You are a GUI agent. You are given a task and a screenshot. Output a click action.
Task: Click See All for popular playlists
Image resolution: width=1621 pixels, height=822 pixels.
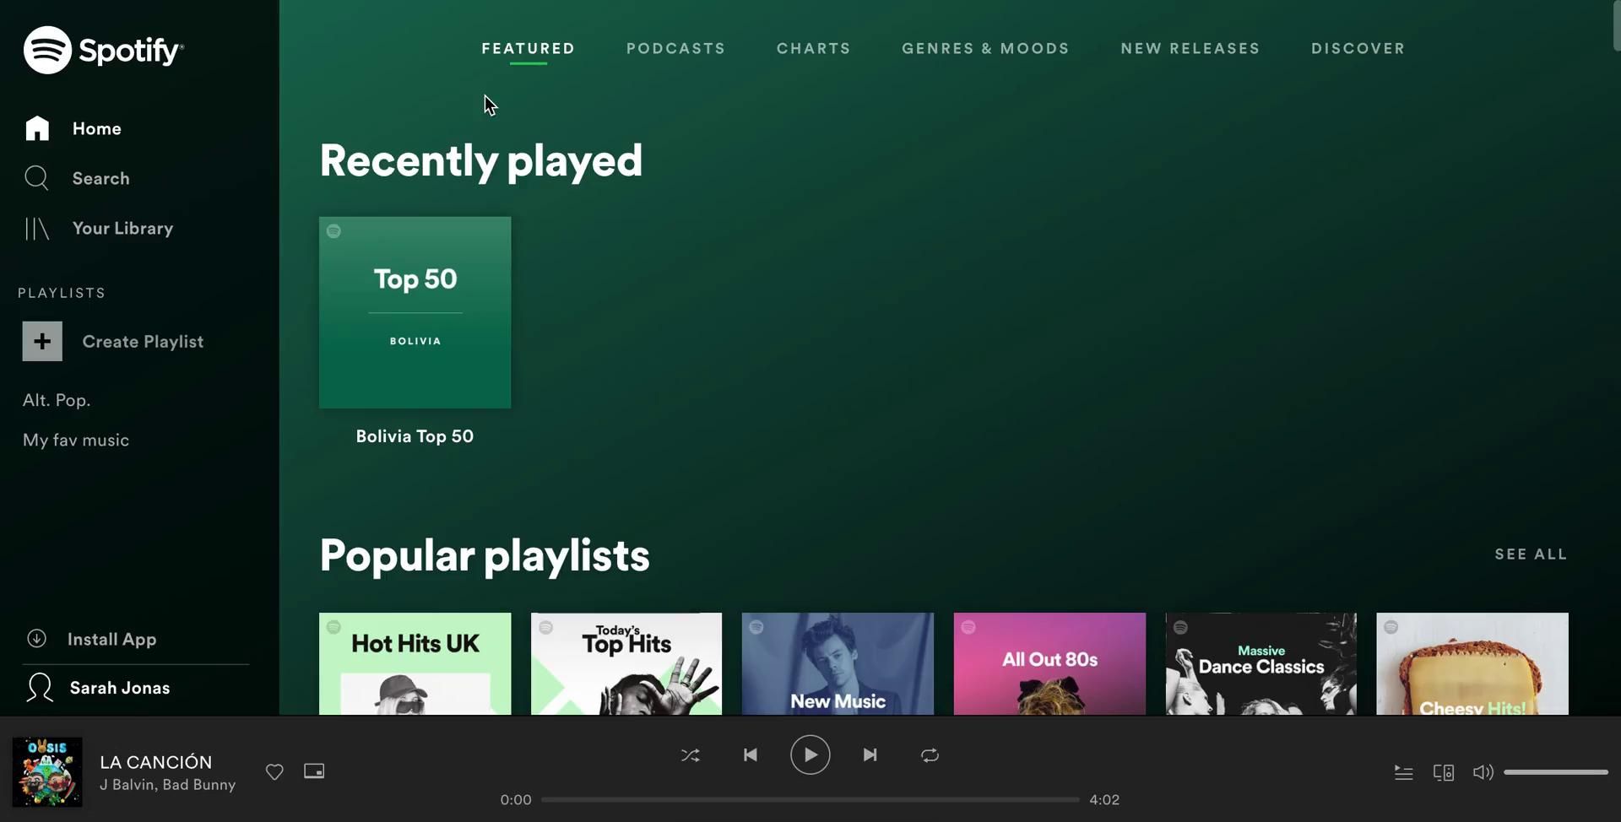pyautogui.click(x=1531, y=554)
